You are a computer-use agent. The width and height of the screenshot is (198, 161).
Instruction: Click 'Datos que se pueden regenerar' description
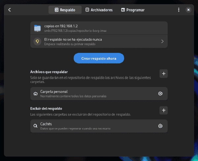click(75, 129)
